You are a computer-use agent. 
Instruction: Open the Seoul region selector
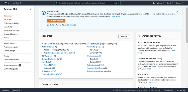170,3
